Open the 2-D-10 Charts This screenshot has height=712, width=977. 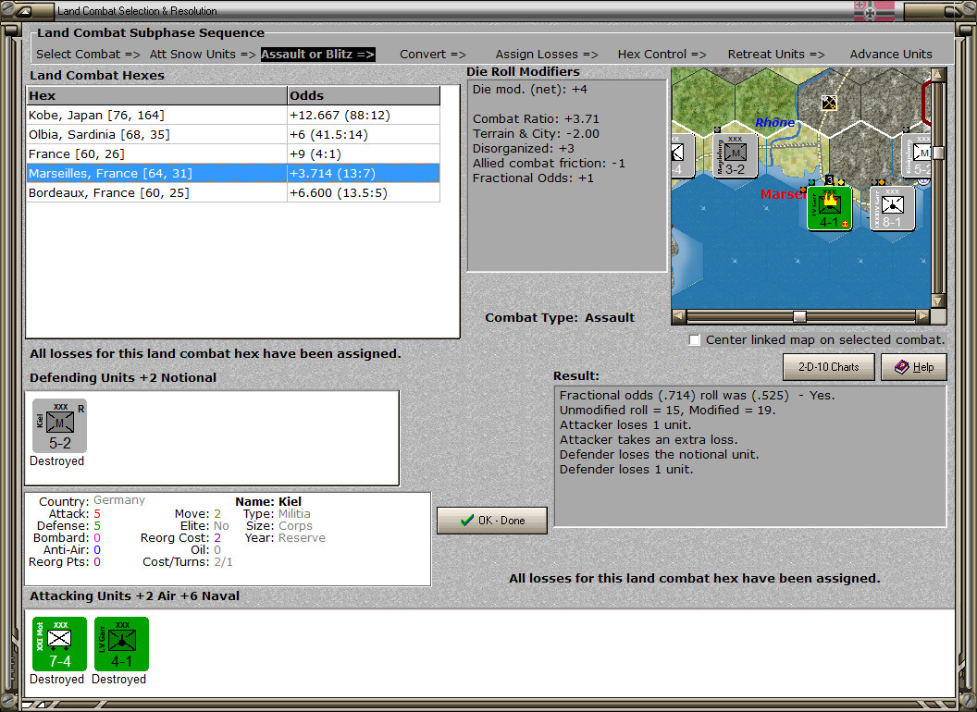tap(829, 367)
